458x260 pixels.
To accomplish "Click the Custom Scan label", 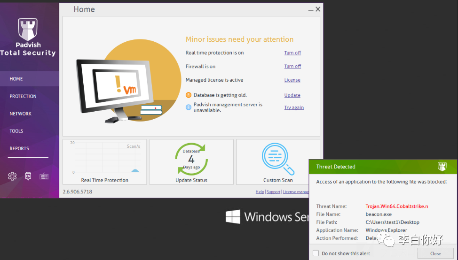I will coord(278,180).
